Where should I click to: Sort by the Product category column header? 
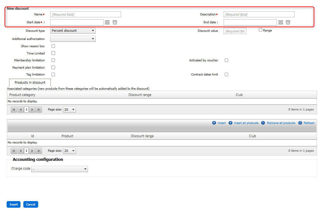click(22, 95)
